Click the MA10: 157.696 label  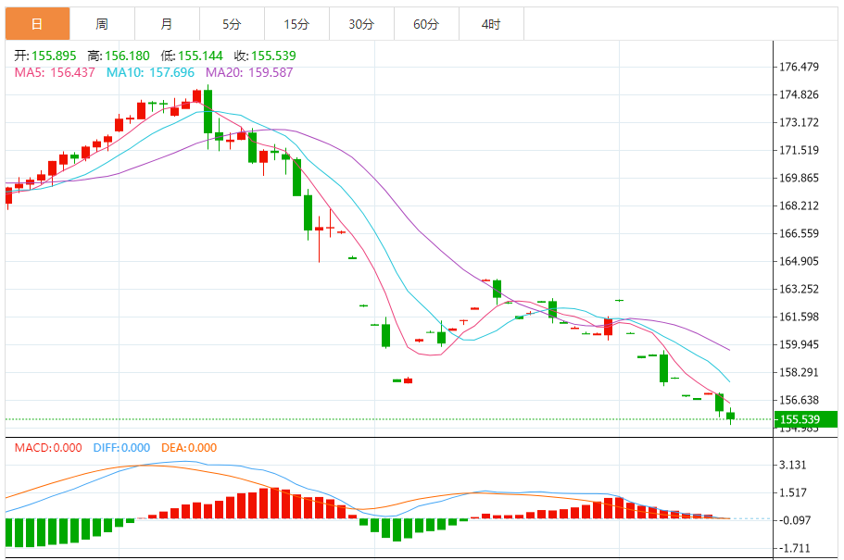pos(150,72)
